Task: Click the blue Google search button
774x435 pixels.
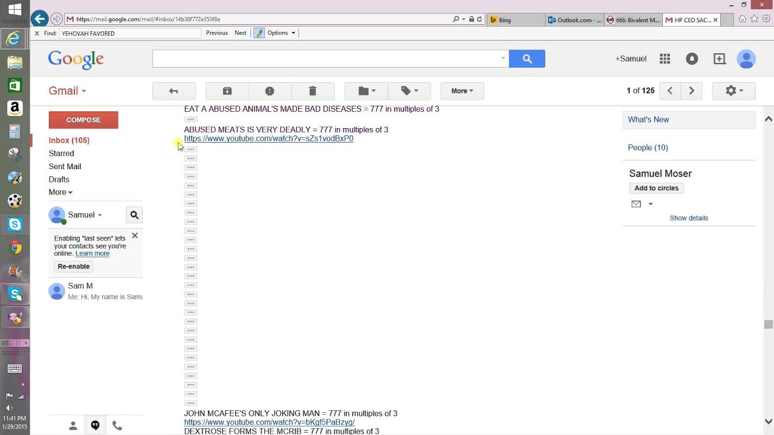Action: [527, 59]
